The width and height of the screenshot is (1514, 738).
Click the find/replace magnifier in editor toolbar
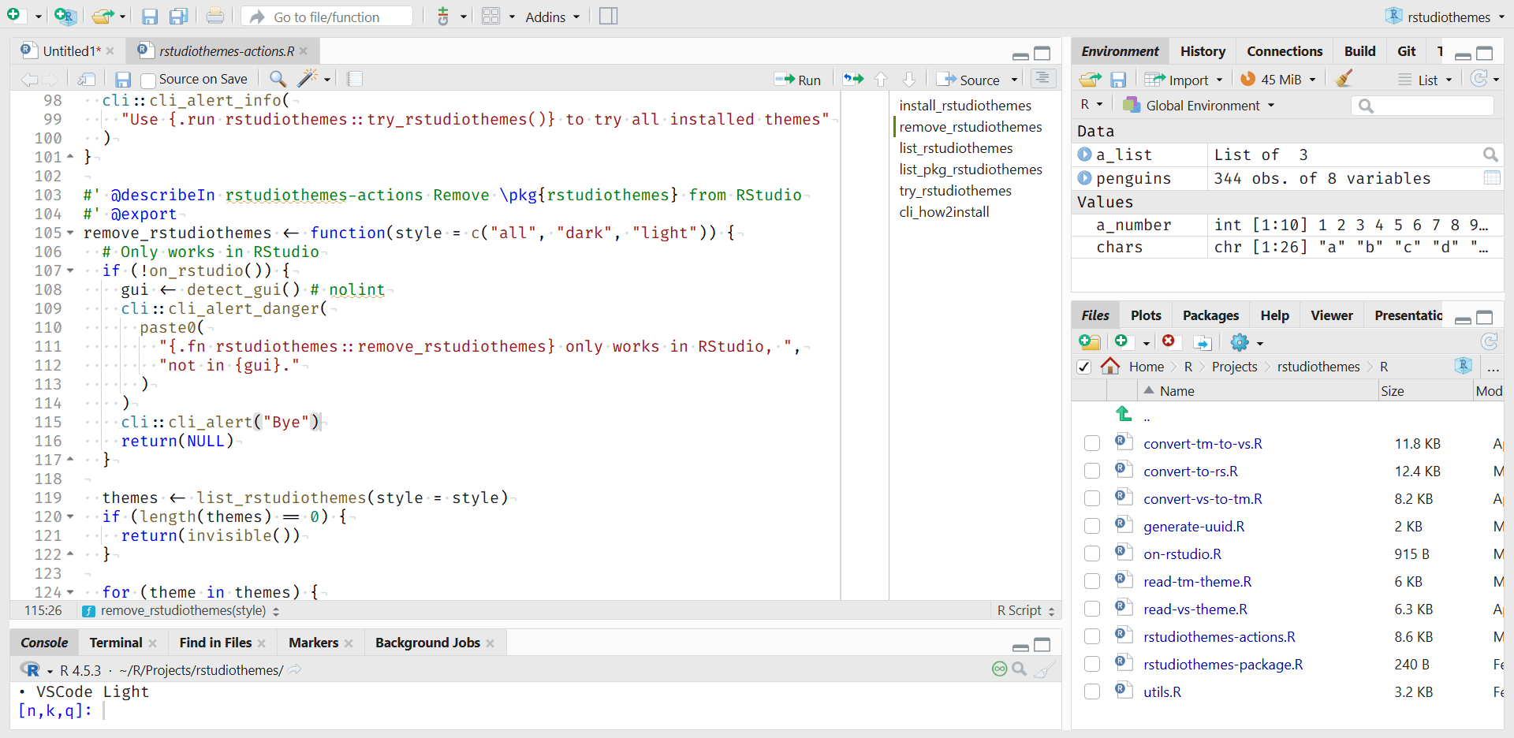278,79
